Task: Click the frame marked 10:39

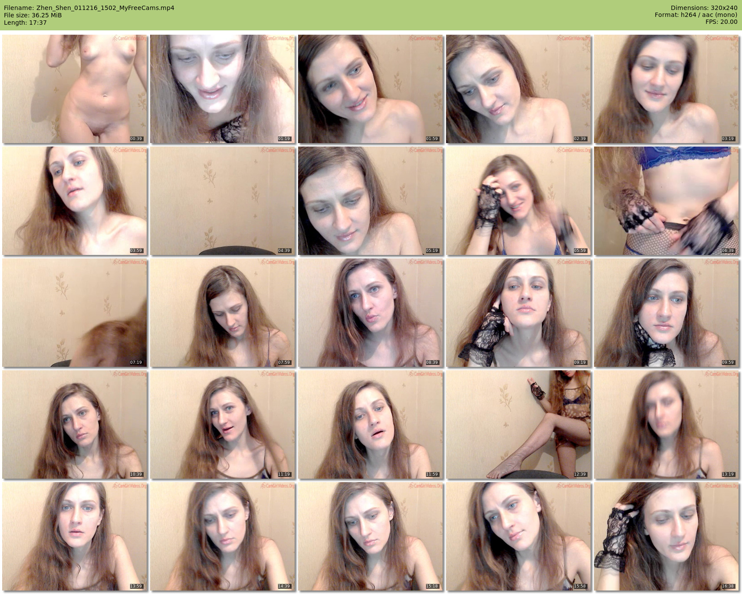Action: [75, 424]
